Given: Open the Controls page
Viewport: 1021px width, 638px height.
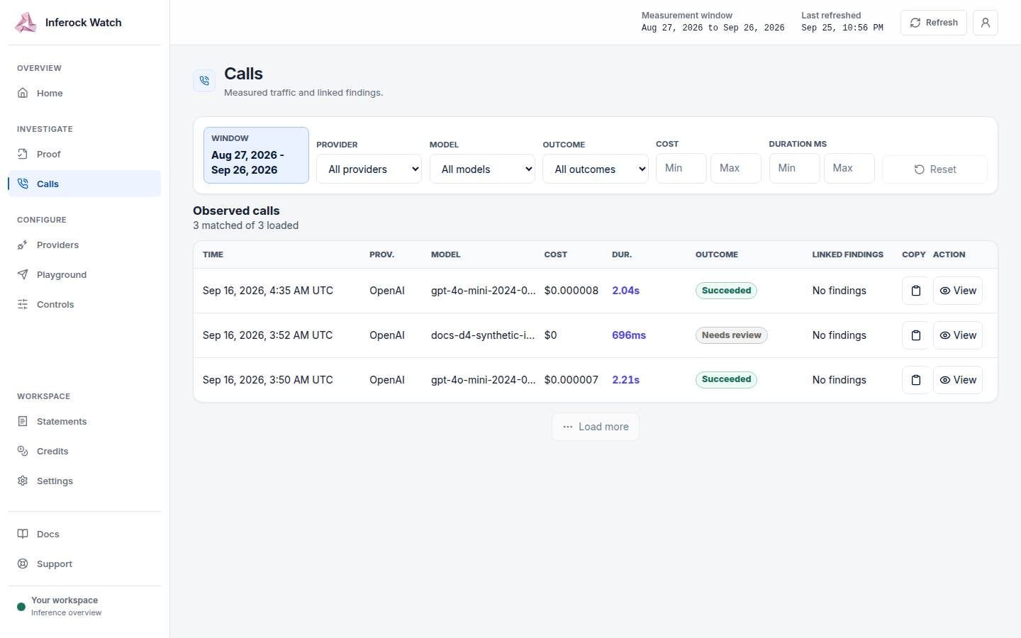Looking at the screenshot, I should pos(84,304).
